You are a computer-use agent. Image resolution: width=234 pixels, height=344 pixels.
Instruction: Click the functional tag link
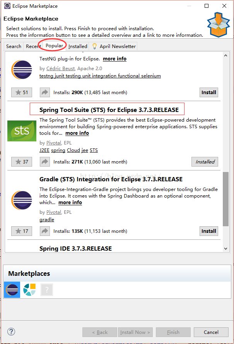pos(129,76)
